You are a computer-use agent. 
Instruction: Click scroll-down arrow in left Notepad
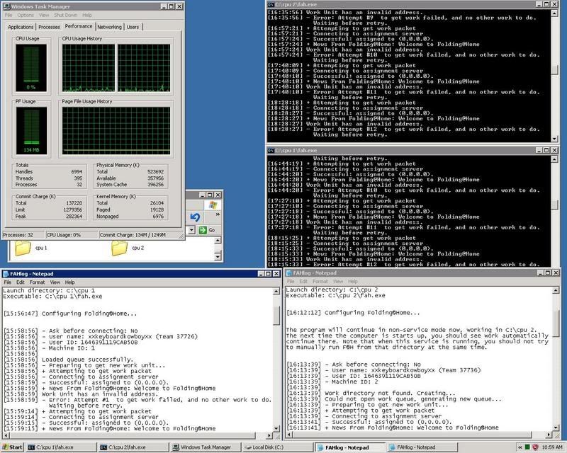pyautogui.click(x=276, y=428)
